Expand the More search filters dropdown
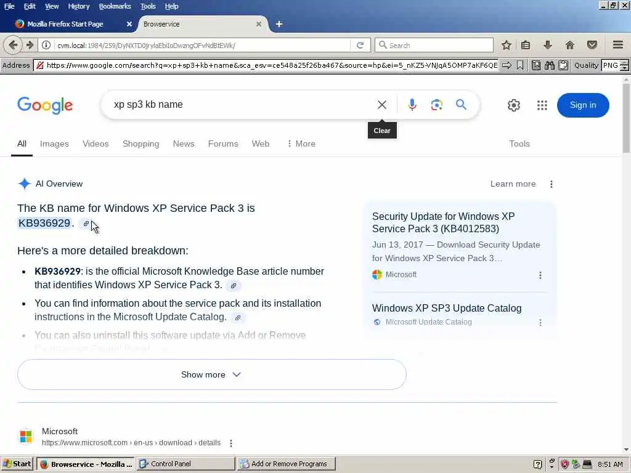This screenshot has height=473, width=631. pos(301,144)
